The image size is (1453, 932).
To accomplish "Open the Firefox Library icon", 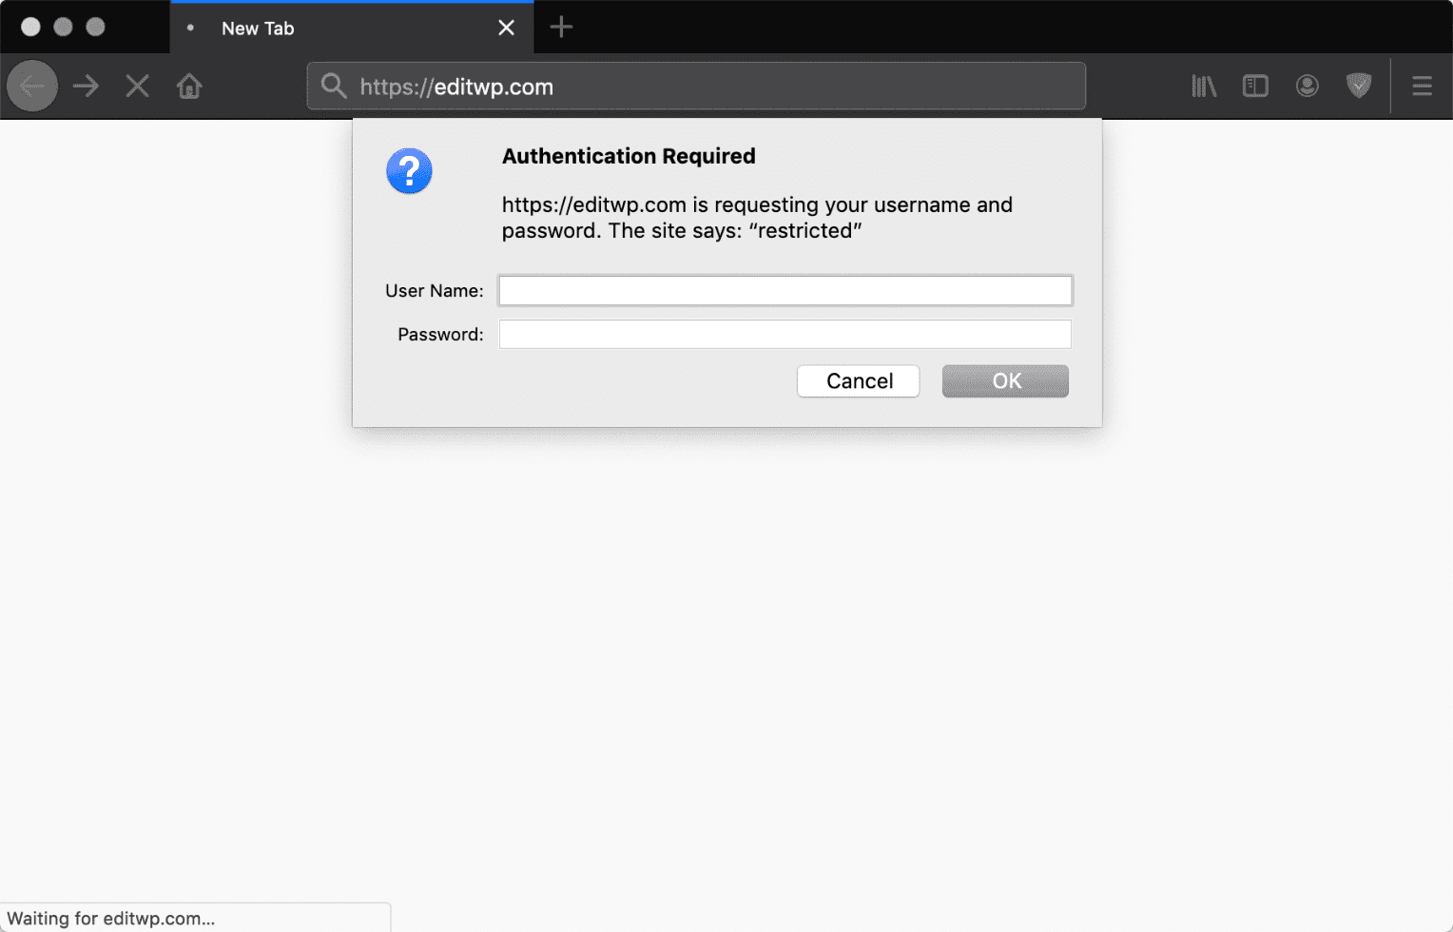I will coord(1203,86).
